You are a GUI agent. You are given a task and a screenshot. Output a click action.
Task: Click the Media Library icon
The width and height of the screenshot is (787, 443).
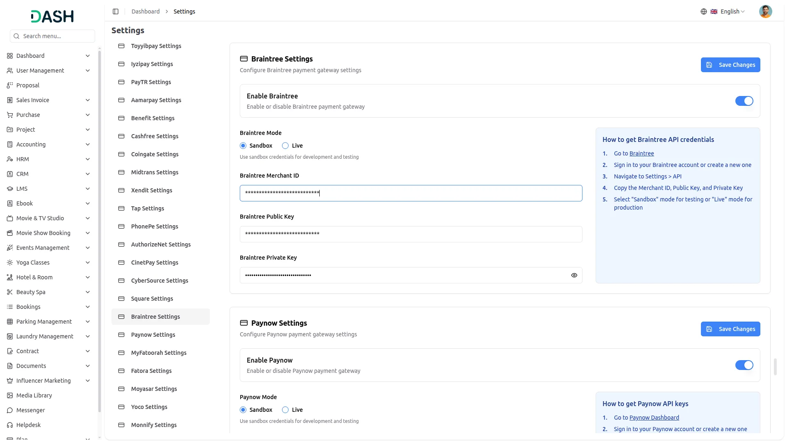tap(10, 395)
